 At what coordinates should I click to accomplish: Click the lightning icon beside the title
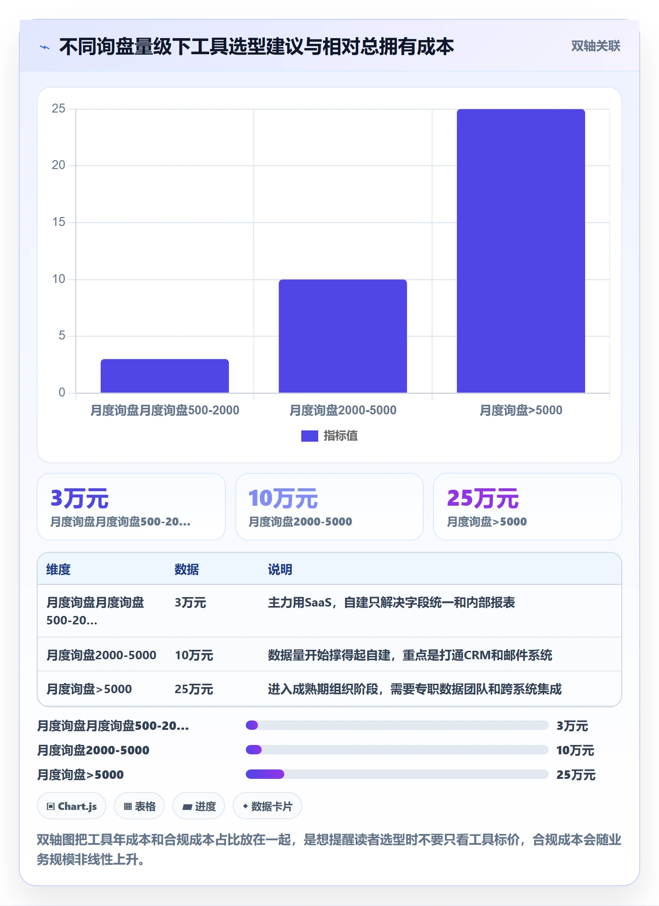pos(45,47)
